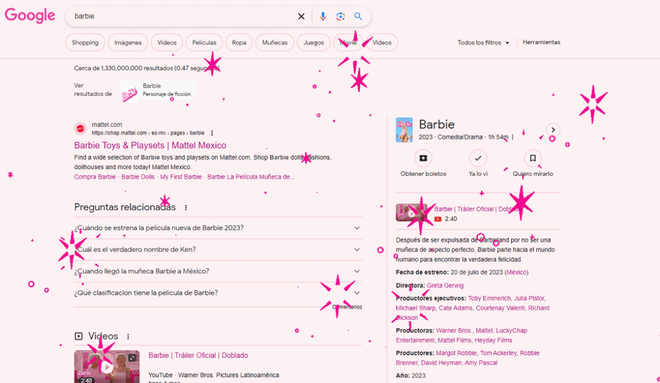This screenshot has height=383, width=660.
Task: Expand question about Barbie 2023 release
Action: click(x=357, y=228)
